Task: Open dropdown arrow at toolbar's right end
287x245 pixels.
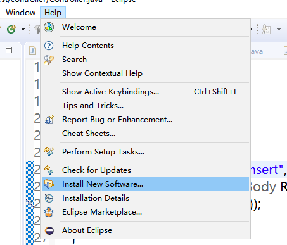Action: [279, 29]
